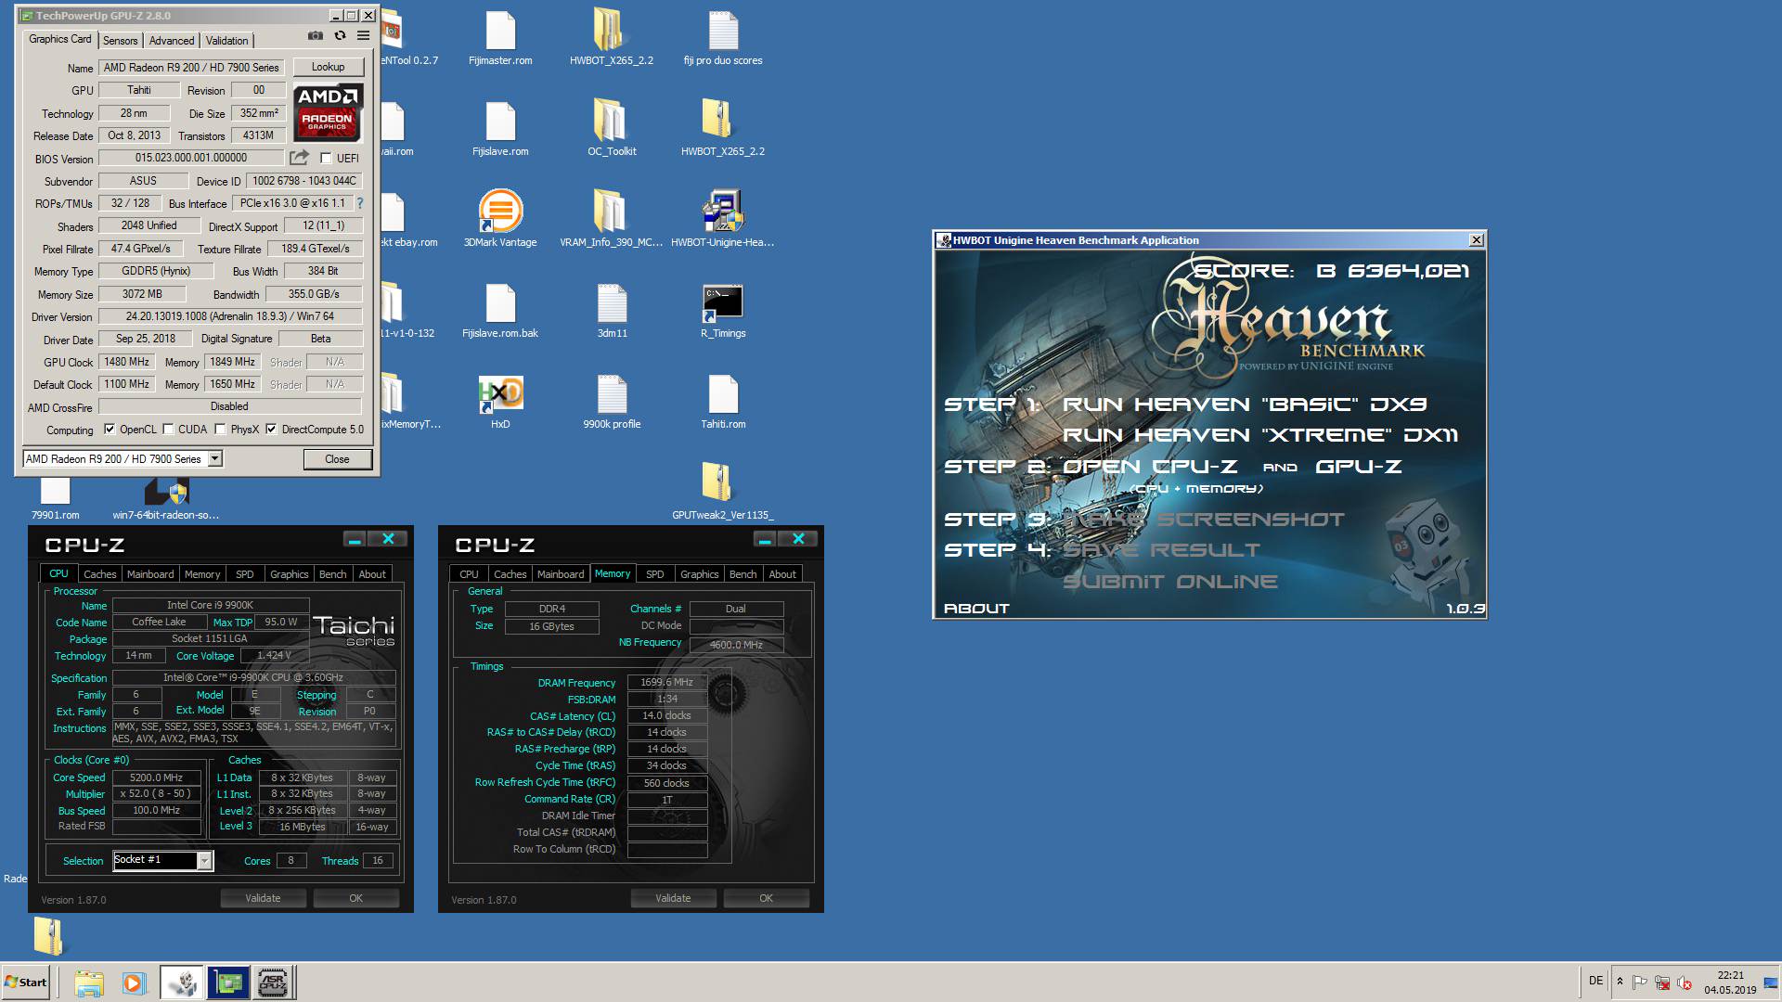Open the GPU-Z Advanced tab

(172, 41)
